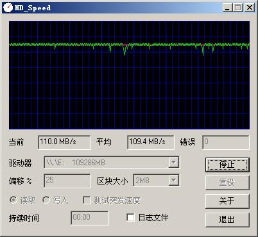The image size is (258, 237).
Task: Click the 重设 (reset) button
Action: (x=227, y=183)
